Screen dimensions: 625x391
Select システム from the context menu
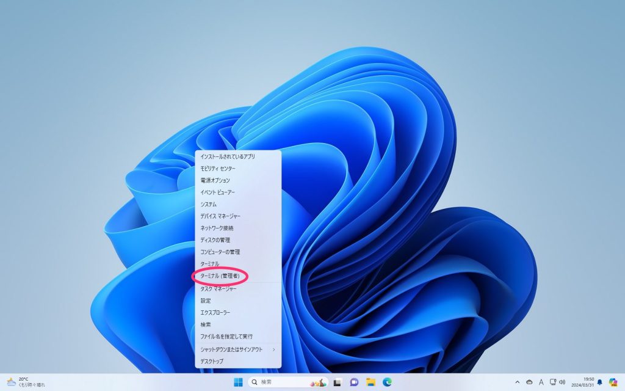pos(238,204)
